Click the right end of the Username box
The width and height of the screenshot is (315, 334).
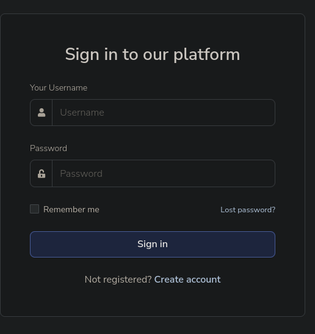269,113
